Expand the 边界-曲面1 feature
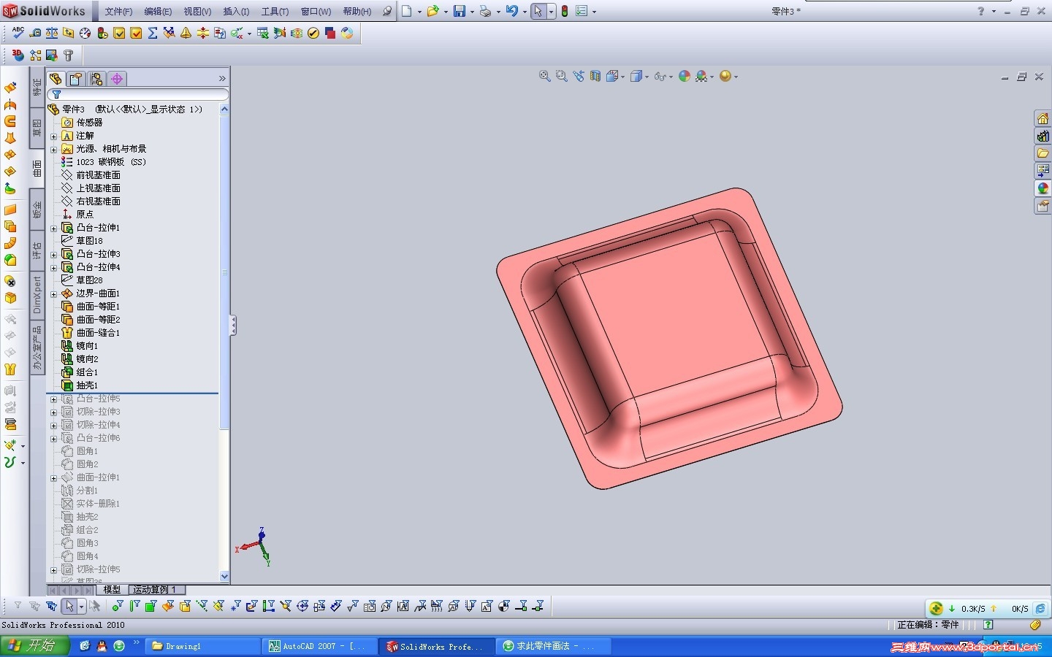Image resolution: width=1052 pixels, height=657 pixels. coord(53,293)
